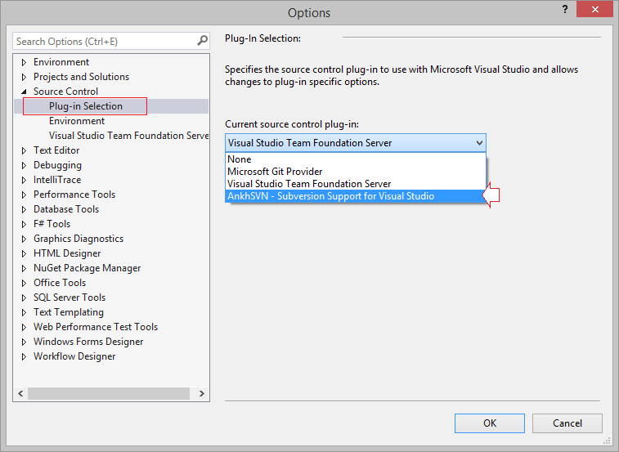Click the search magnifier icon
619x452 pixels.
(202, 41)
